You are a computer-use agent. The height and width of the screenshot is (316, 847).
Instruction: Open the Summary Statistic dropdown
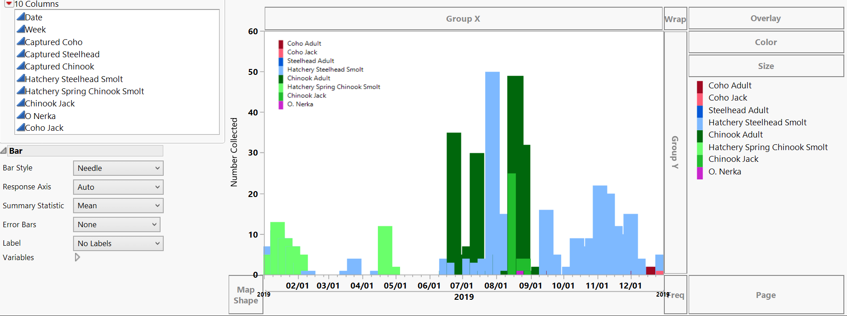pyautogui.click(x=118, y=206)
